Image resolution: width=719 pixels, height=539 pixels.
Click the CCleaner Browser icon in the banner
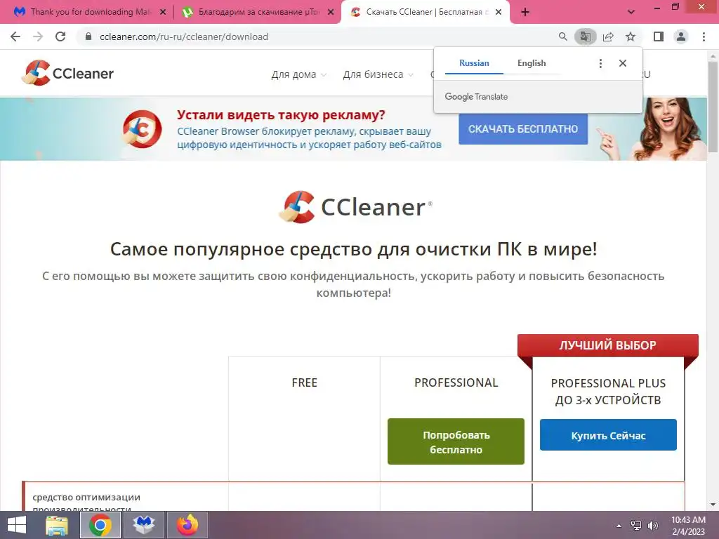[x=142, y=129]
